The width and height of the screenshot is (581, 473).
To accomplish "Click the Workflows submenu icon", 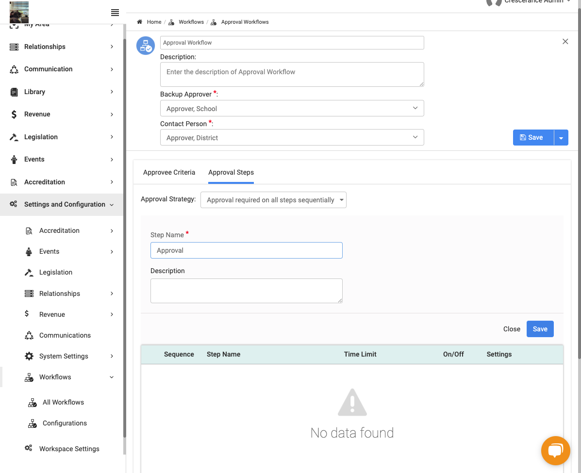I will pos(29,377).
